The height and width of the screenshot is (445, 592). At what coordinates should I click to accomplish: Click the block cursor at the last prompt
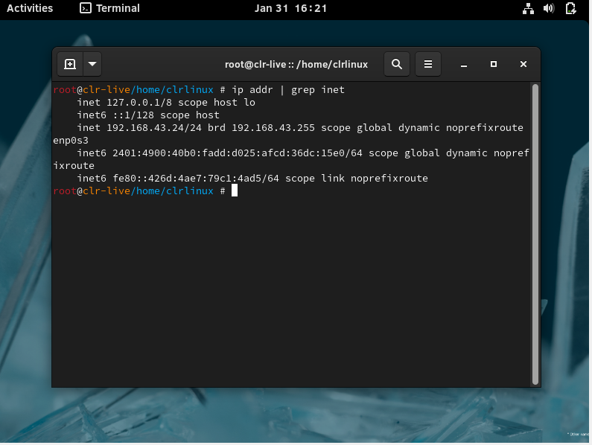point(235,191)
